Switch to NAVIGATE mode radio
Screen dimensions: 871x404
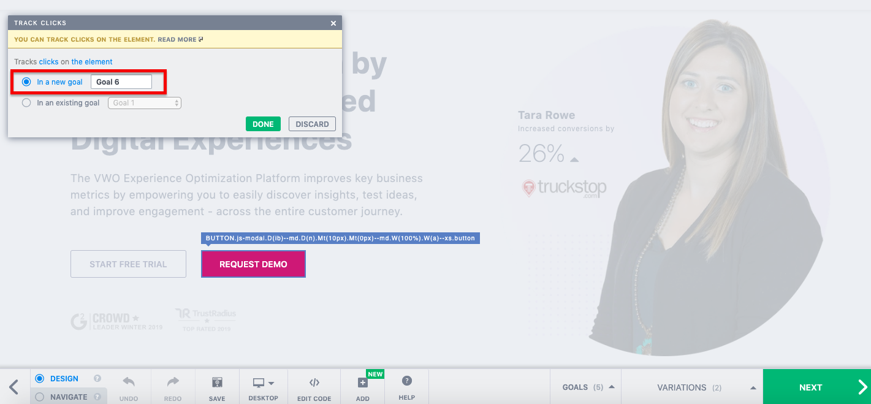pyautogui.click(x=40, y=397)
